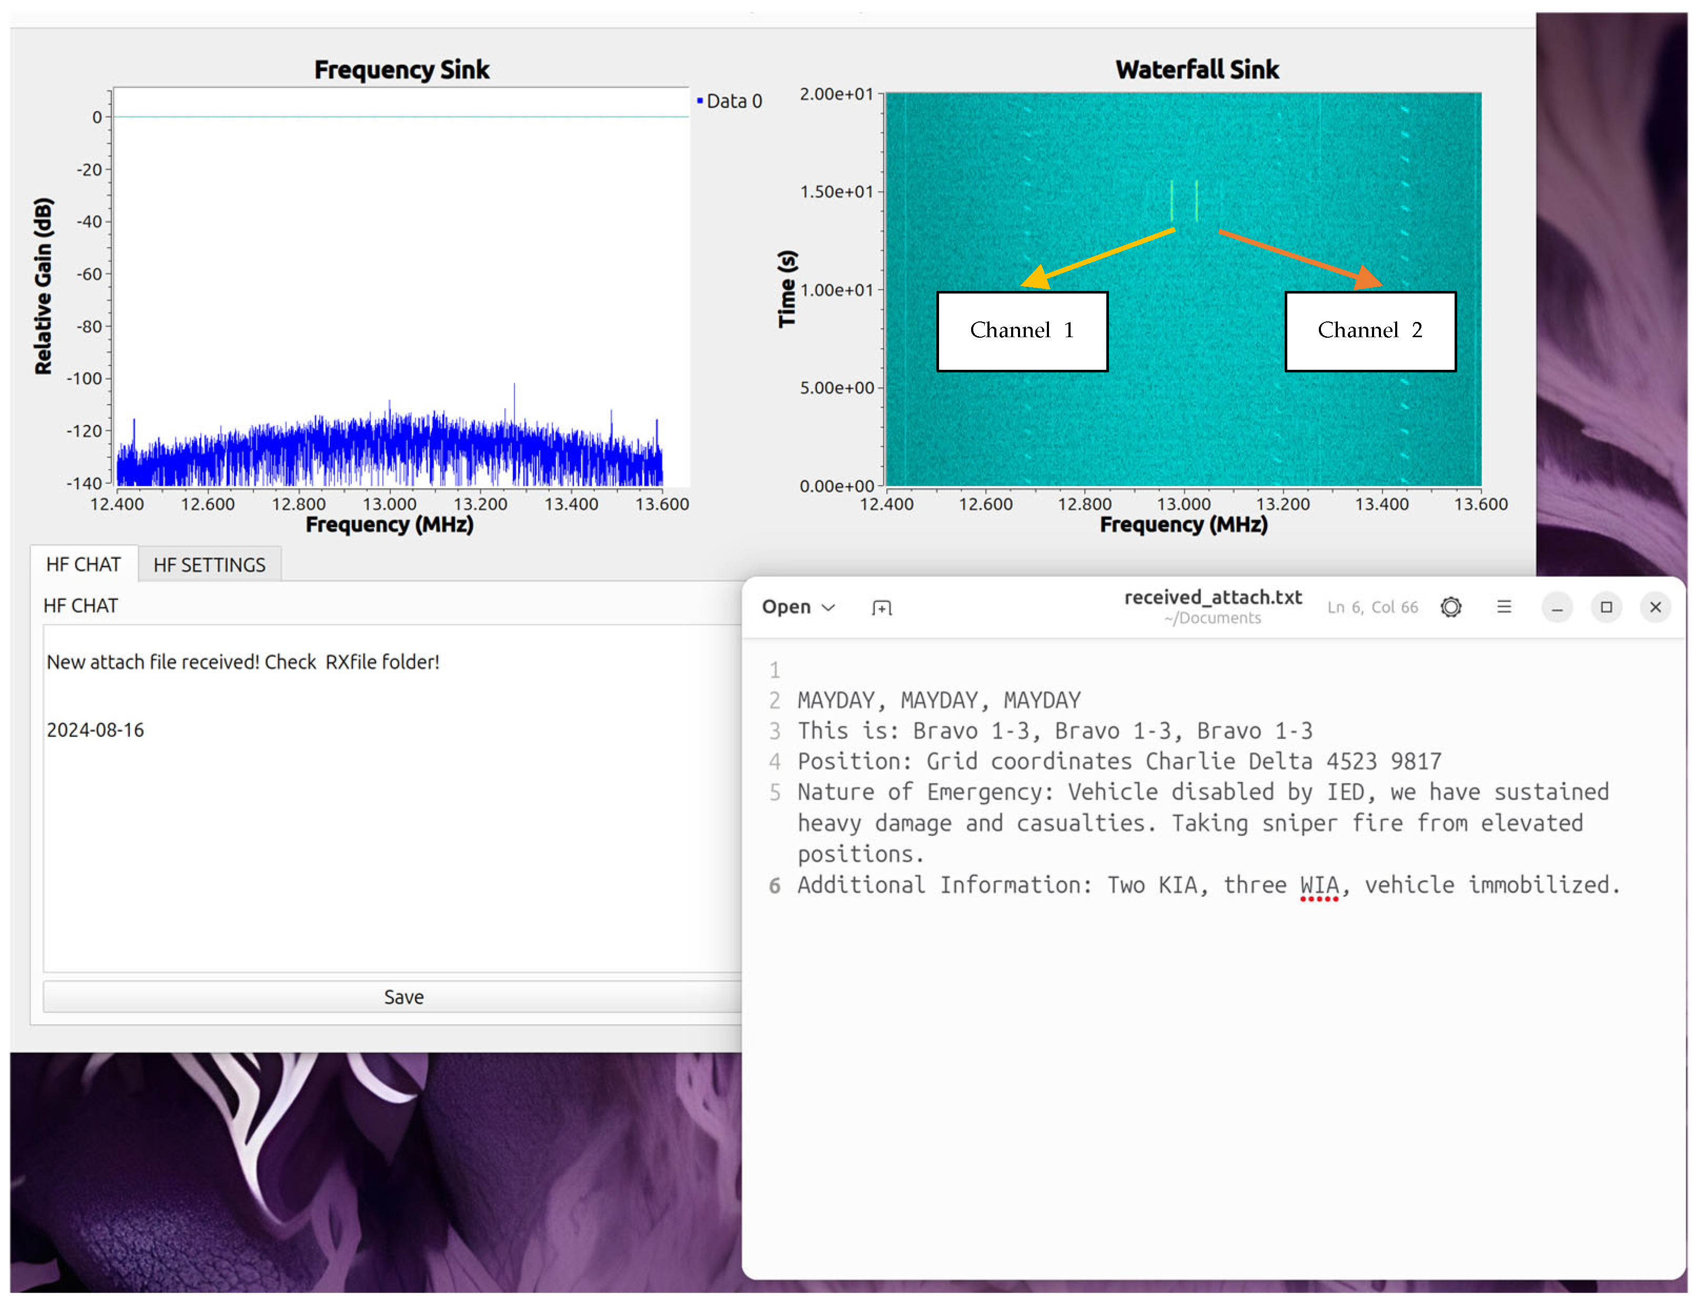1695x1303 pixels.
Task: Open the text editor settings gear icon
Action: tap(1451, 607)
